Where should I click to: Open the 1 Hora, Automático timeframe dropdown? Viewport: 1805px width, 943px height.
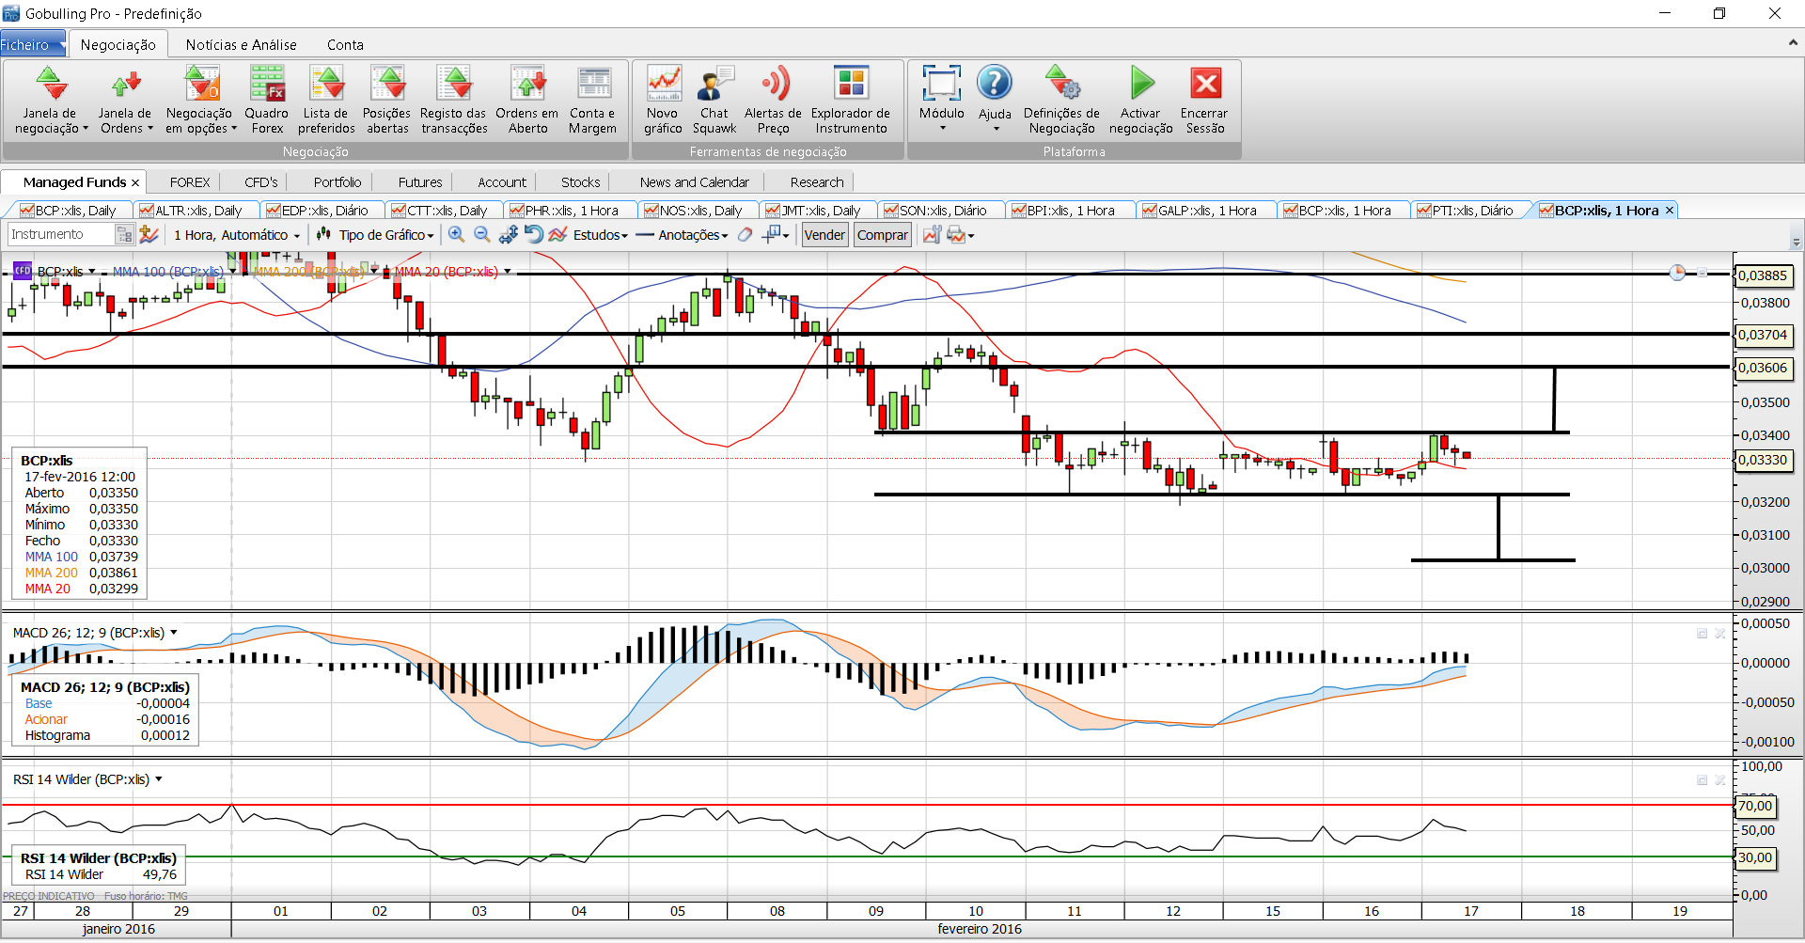click(x=236, y=235)
